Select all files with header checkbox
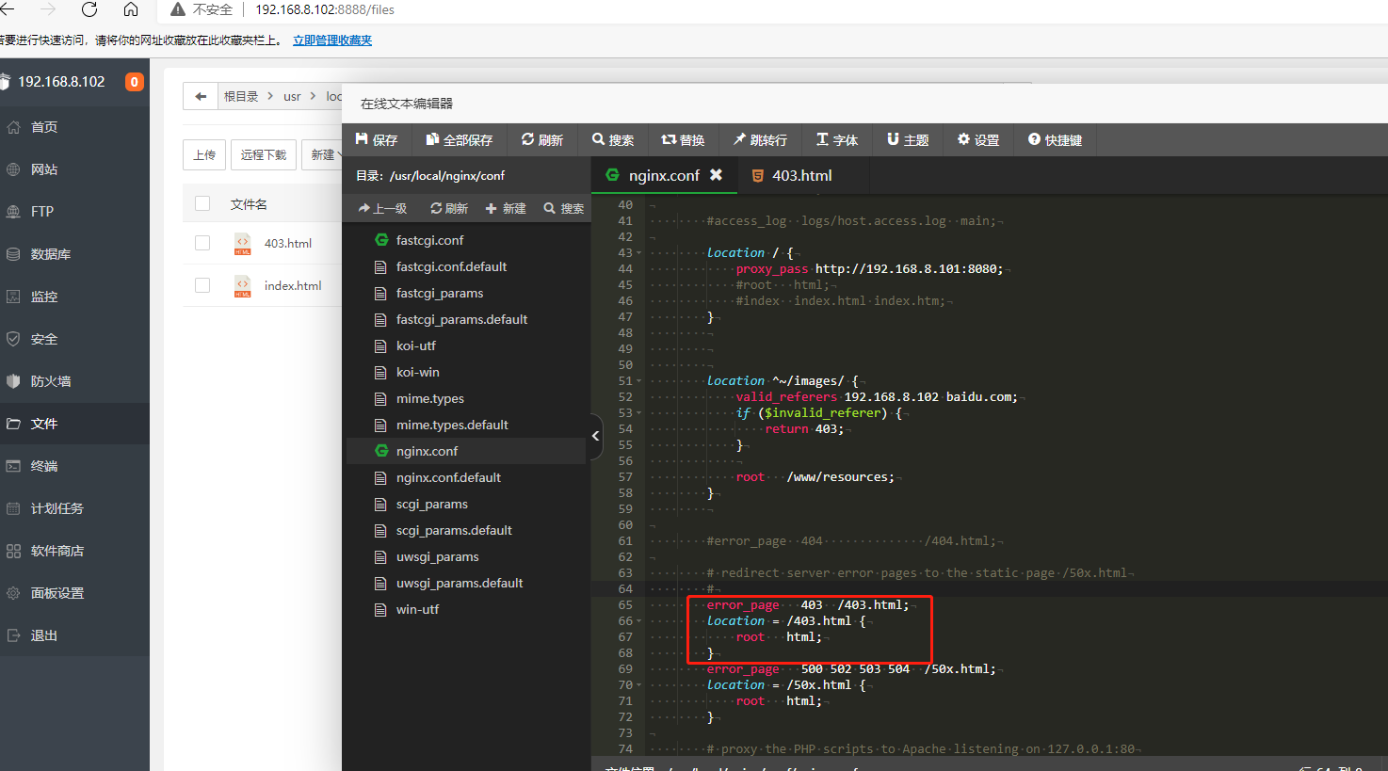Screen dimensions: 1388x771 (202, 203)
